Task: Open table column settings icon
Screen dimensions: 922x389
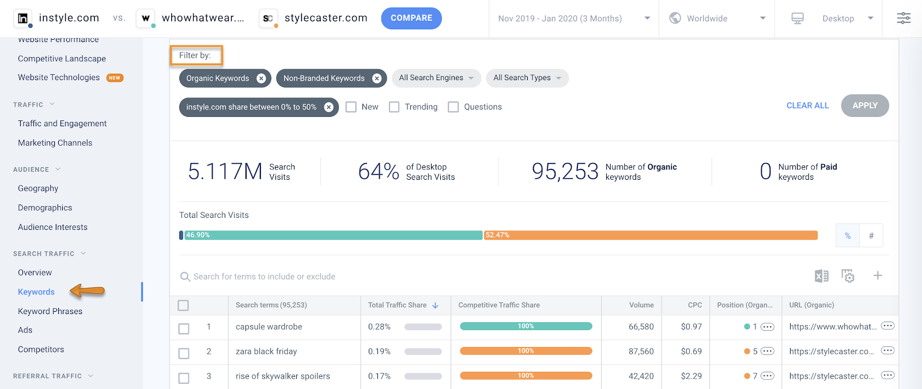Action: tap(848, 276)
